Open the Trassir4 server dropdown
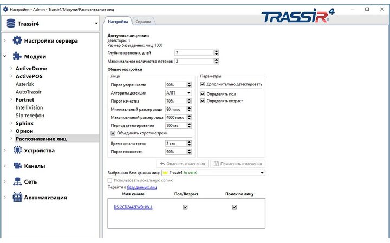 click(96, 24)
